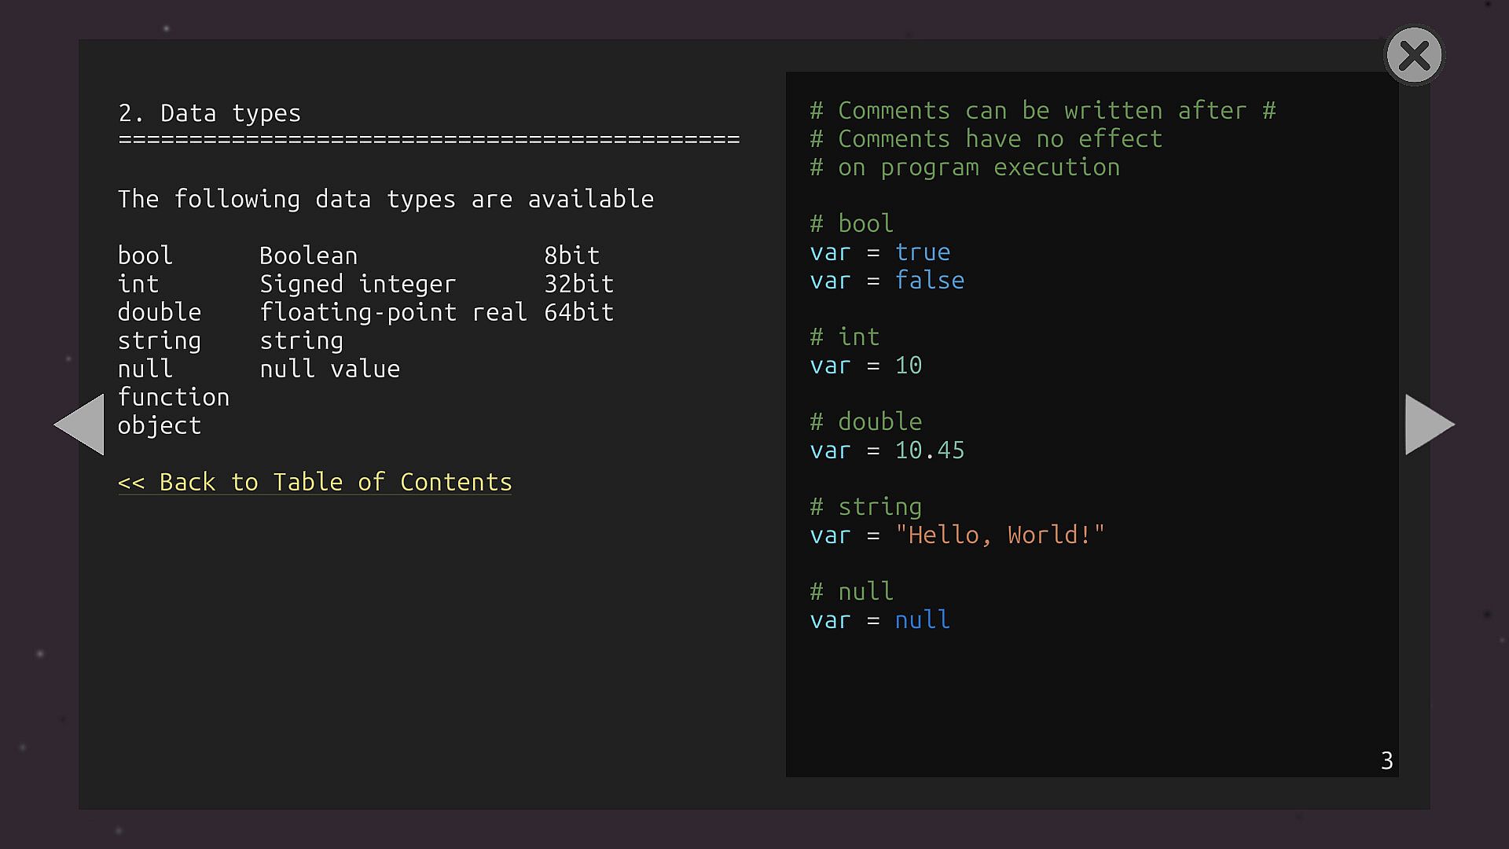Click the "floating-point real" description
Image resolution: width=1509 pixels, height=849 pixels.
393,312
